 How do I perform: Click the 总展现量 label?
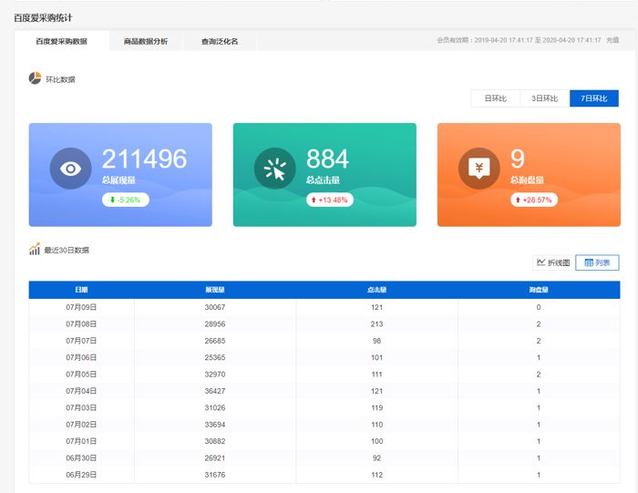(118, 180)
